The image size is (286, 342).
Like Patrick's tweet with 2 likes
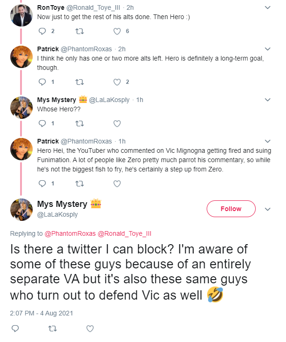click(117, 82)
